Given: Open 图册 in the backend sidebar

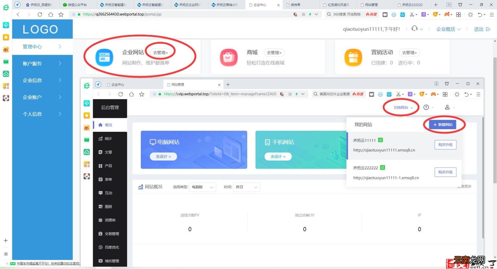Looking at the screenshot, I should tap(110, 207).
